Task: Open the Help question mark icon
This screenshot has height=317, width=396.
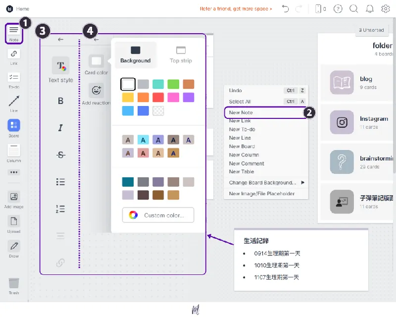Action: 338,9
